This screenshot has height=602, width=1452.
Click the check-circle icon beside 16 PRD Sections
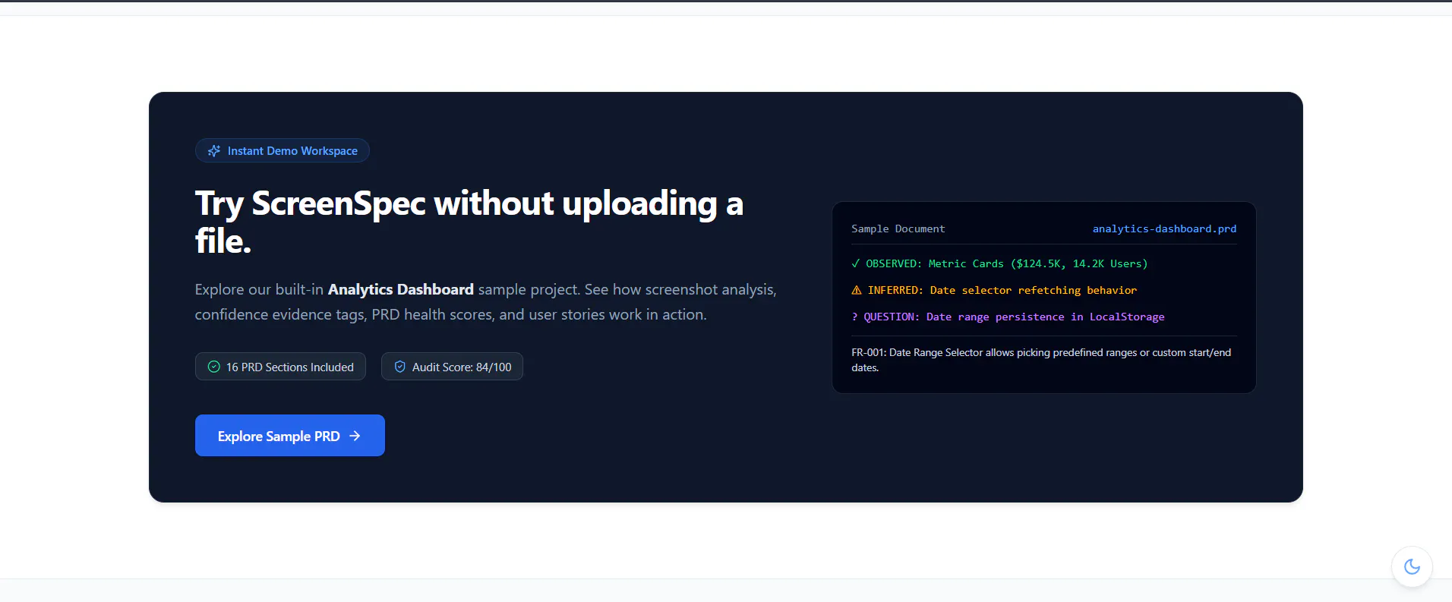214,367
